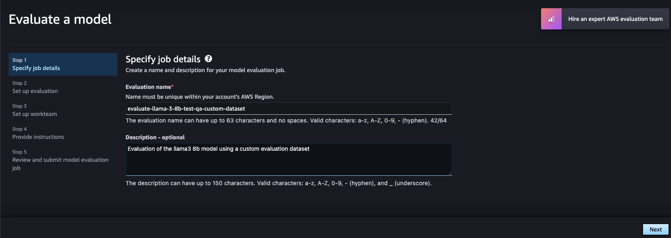
Task: Click the 42/64 character counter text
Action: tap(438, 120)
